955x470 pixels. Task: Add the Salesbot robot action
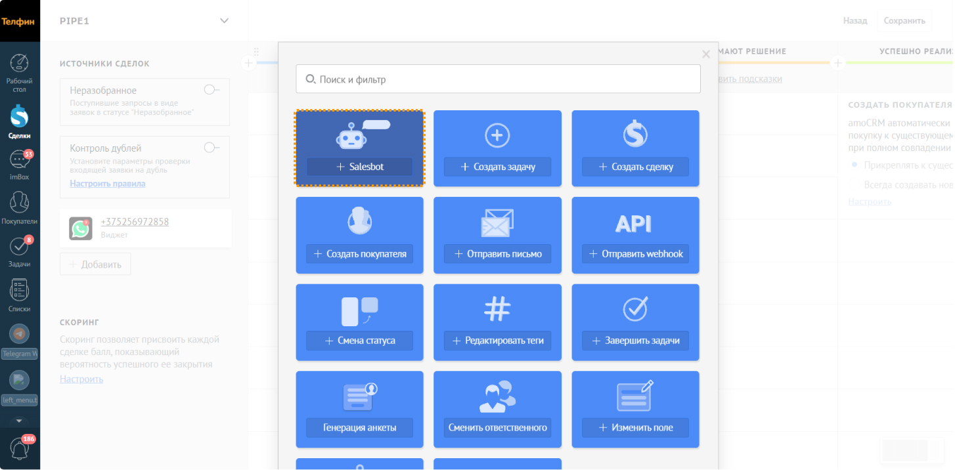click(x=359, y=167)
